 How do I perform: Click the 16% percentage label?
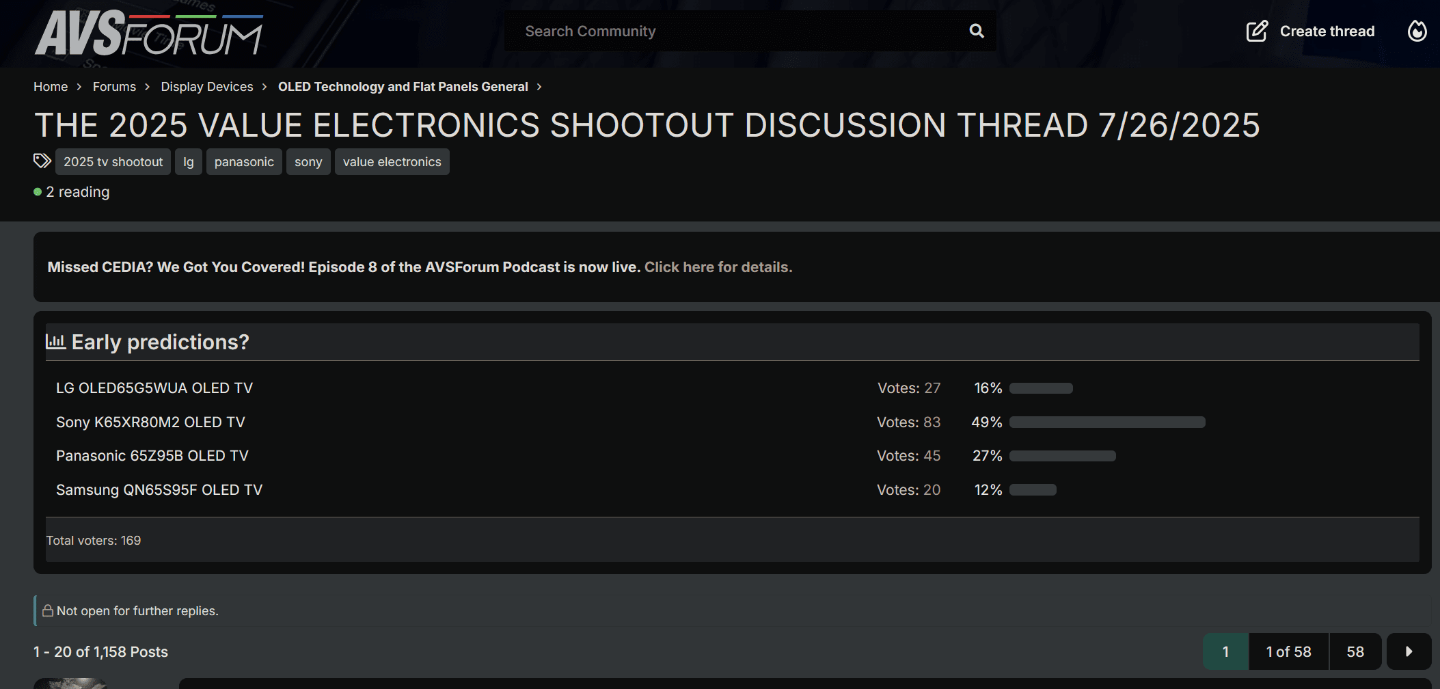(x=988, y=388)
